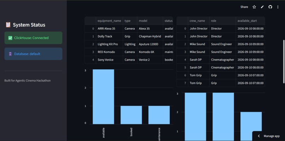The image size is (285, 141).
Task: Click the page vertical scrollbar
Action: point(284,62)
